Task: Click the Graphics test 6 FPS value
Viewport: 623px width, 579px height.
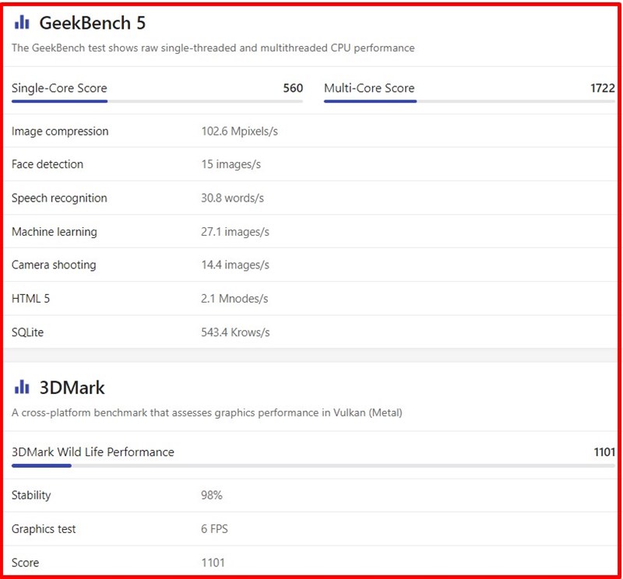Action: pyautogui.click(x=214, y=529)
